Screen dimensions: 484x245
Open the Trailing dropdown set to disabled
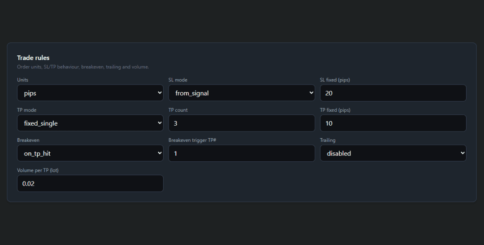pos(393,153)
